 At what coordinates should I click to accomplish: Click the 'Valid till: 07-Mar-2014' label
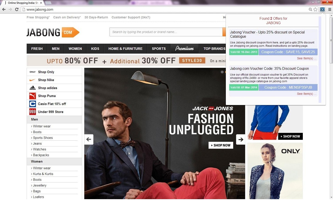pyautogui.click(x=244, y=87)
